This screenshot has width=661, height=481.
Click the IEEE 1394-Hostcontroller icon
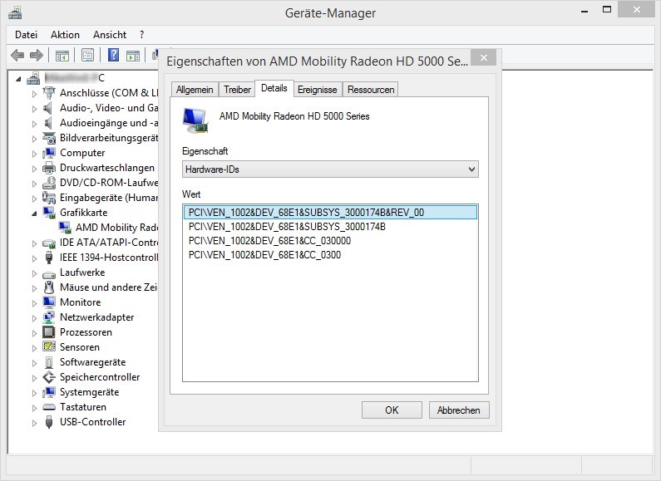click(49, 258)
